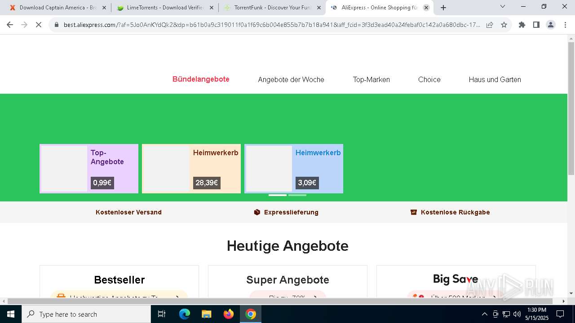Go to Top-Marken section
575x323 pixels.
[372, 79]
